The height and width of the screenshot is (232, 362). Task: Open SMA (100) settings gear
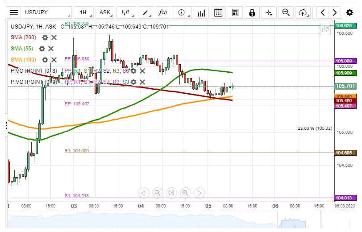pyautogui.click(x=45, y=60)
